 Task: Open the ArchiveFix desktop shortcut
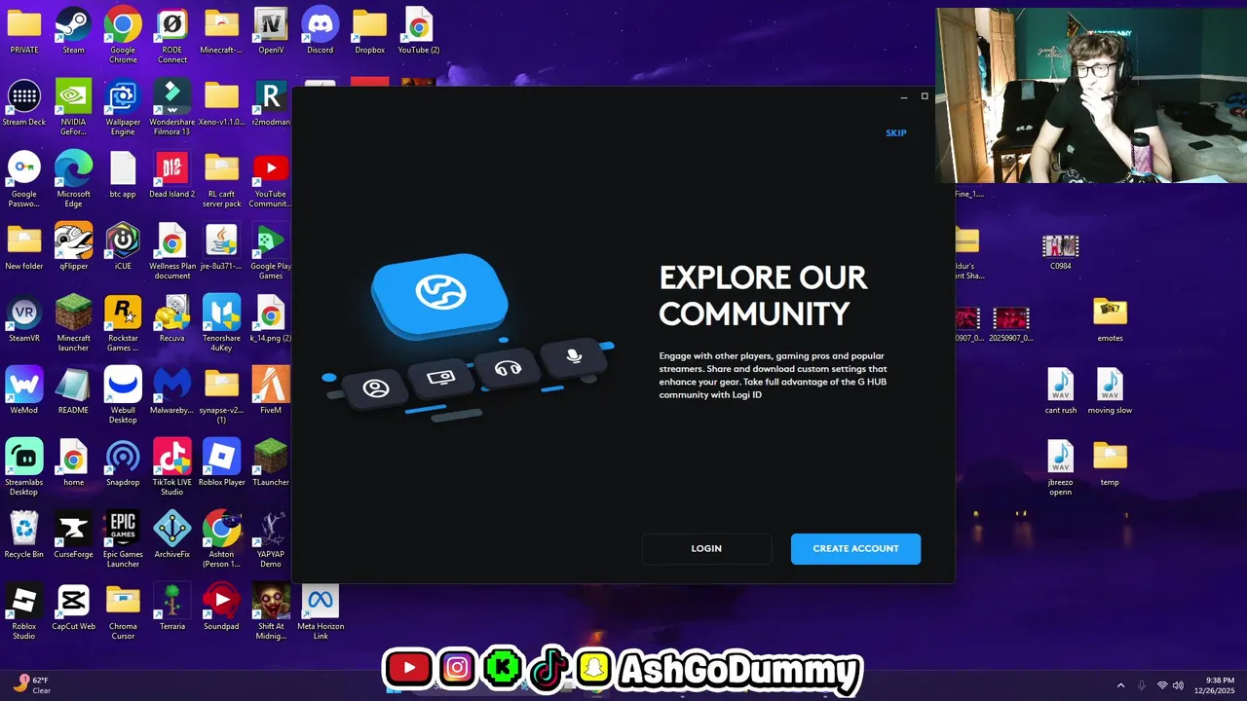pos(172,535)
